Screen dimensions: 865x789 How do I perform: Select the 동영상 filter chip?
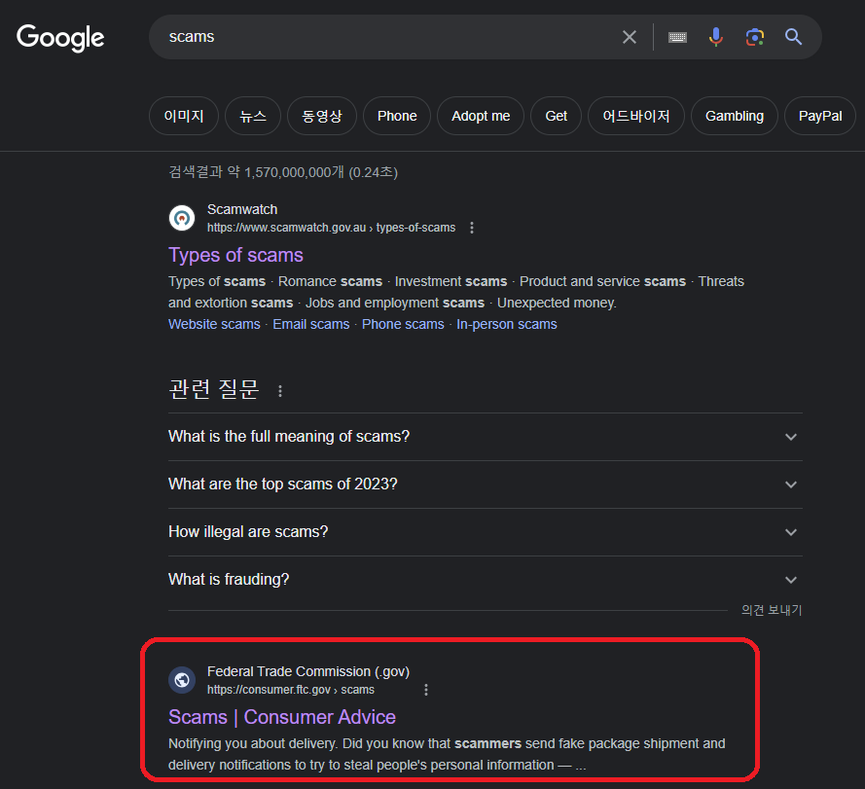click(322, 116)
